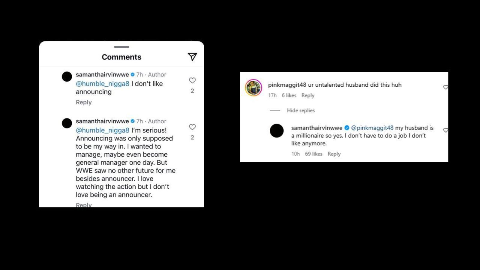Screen dimensions: 480x270
Task: Click the paper plane share icon
Action: pos(192,57)
